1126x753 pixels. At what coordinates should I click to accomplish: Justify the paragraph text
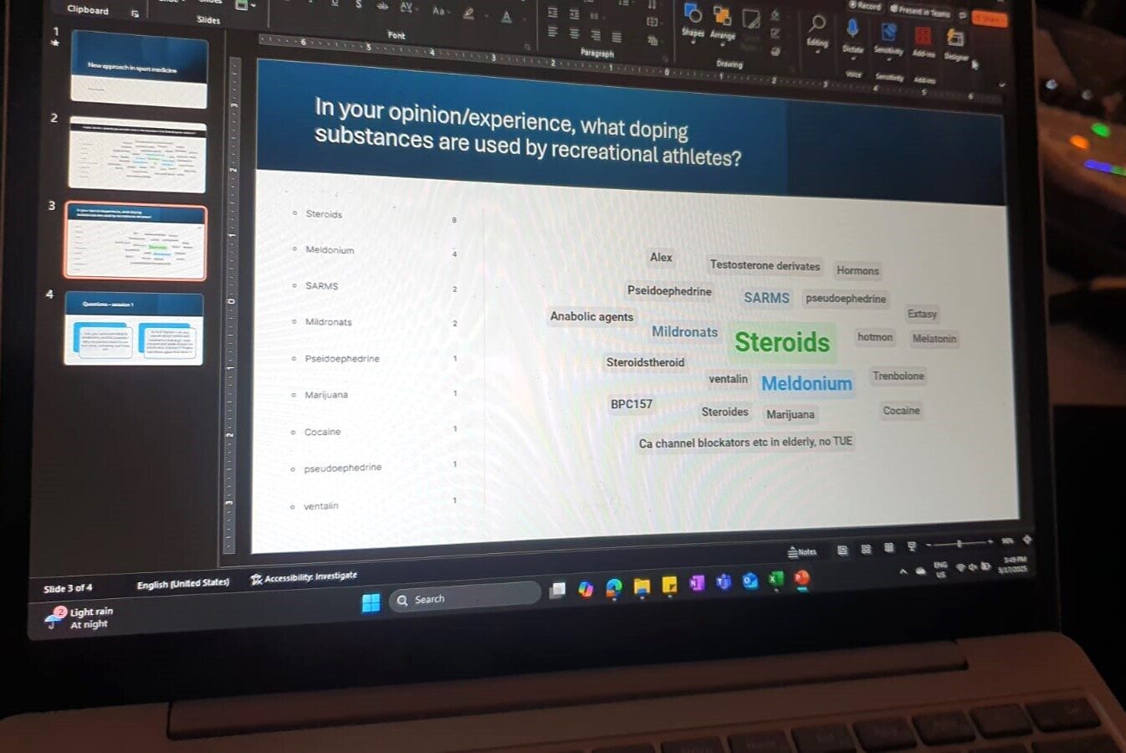click(617, 37)
